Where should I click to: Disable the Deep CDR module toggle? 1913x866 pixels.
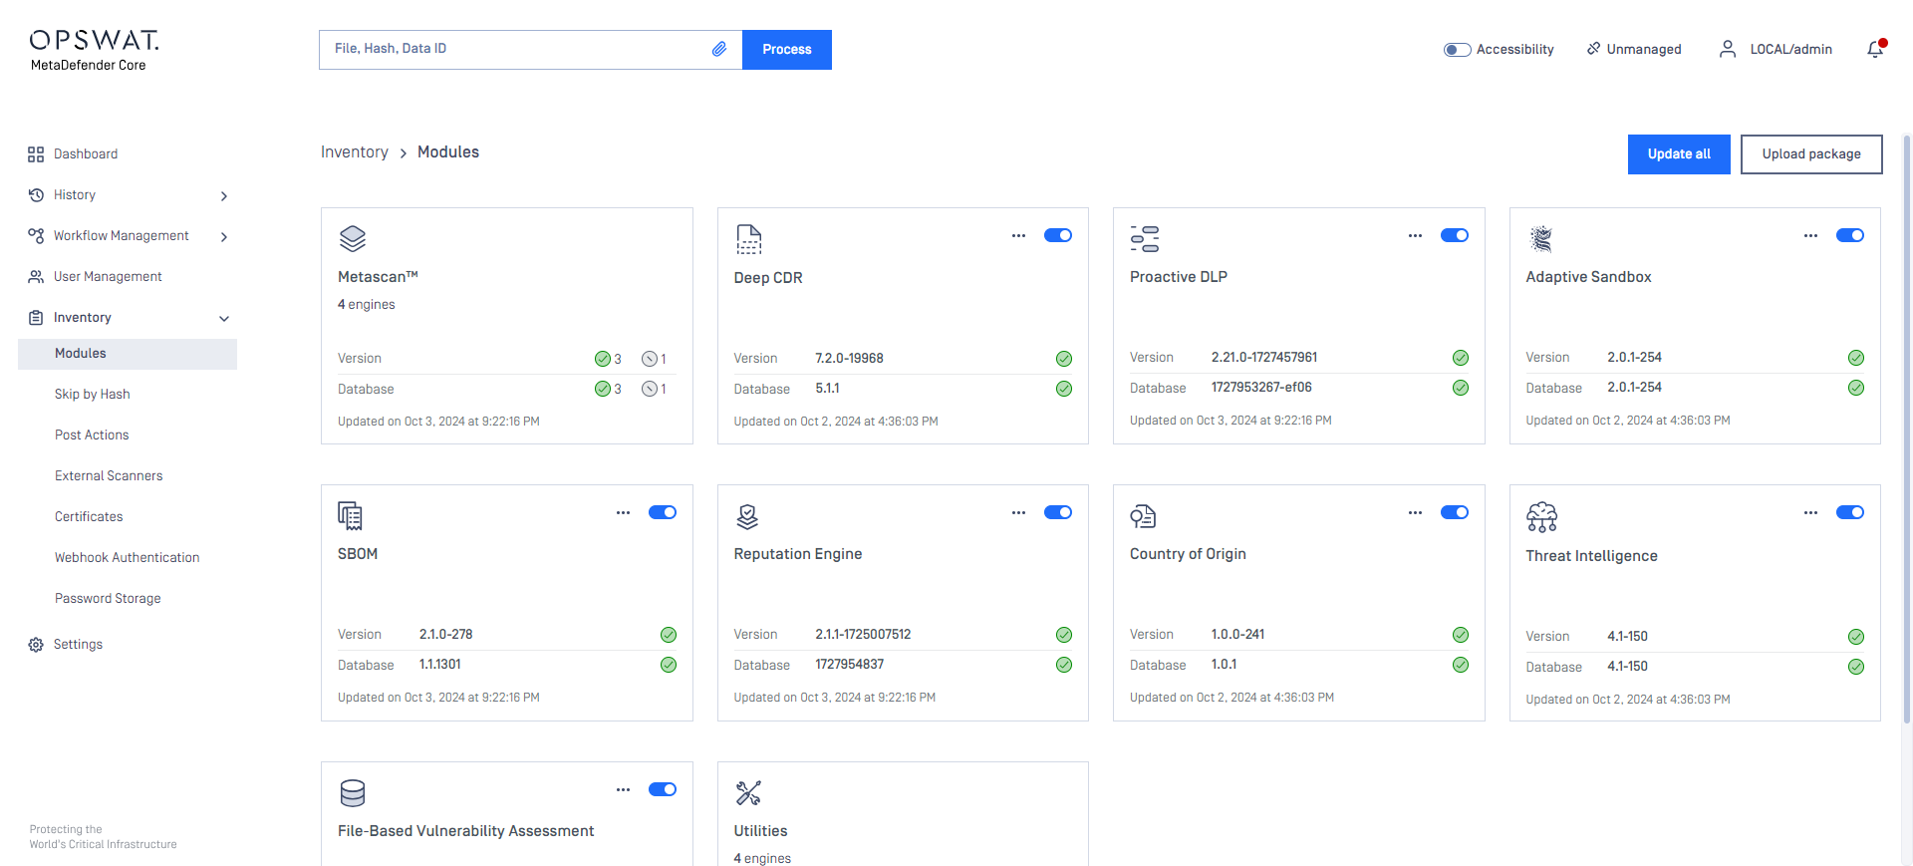click(x=1058, y=235)
